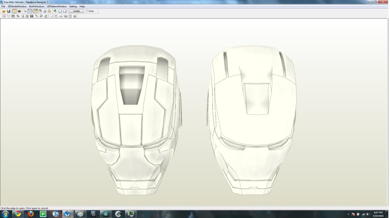Open the File menu

3,6
